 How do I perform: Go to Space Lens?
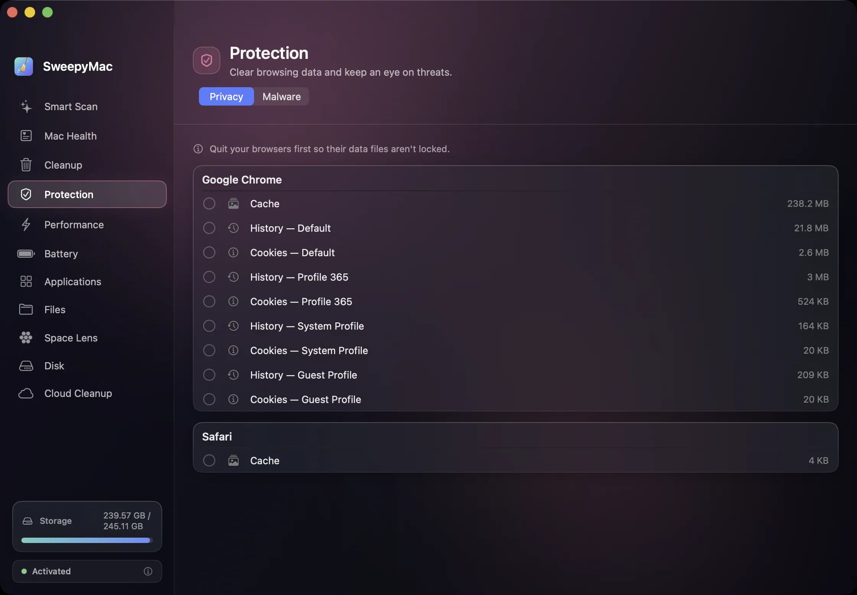pos(87,338)
